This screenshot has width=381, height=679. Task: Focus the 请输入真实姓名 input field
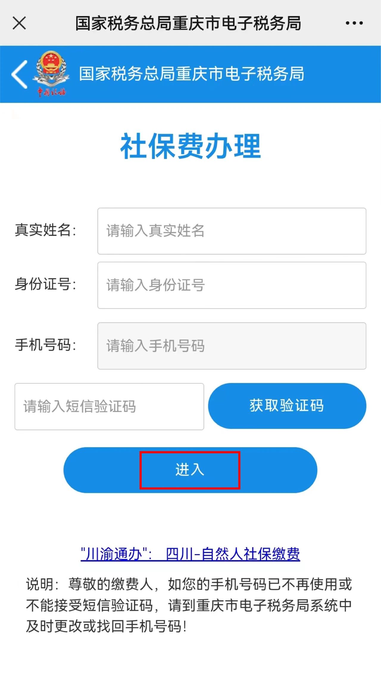(232, 231)
